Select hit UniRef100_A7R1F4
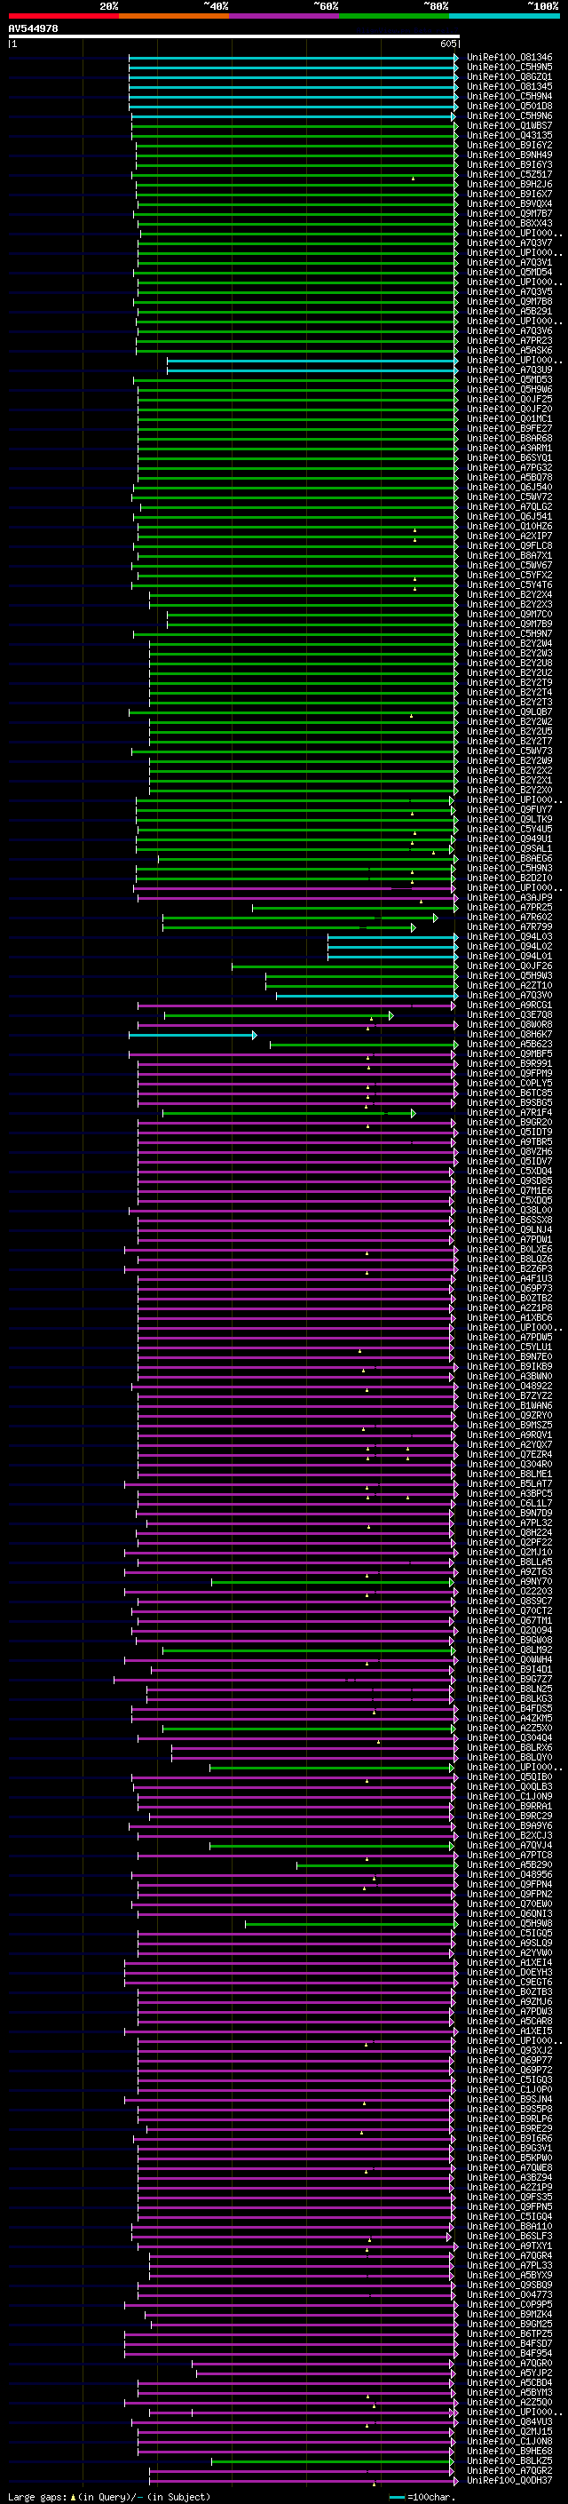 point(509,1112)
